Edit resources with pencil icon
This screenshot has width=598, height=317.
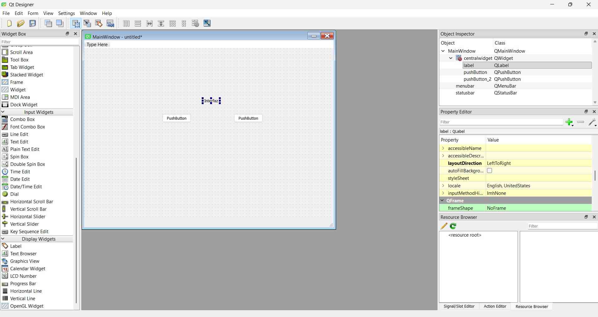pyautogui.click(x=444, y=226)
